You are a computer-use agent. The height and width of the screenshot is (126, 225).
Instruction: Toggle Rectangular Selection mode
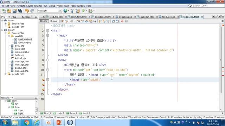coord(95,21)
